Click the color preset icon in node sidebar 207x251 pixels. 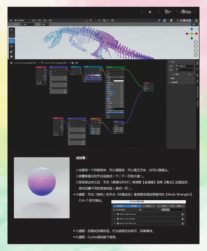(x=189, y=74)
